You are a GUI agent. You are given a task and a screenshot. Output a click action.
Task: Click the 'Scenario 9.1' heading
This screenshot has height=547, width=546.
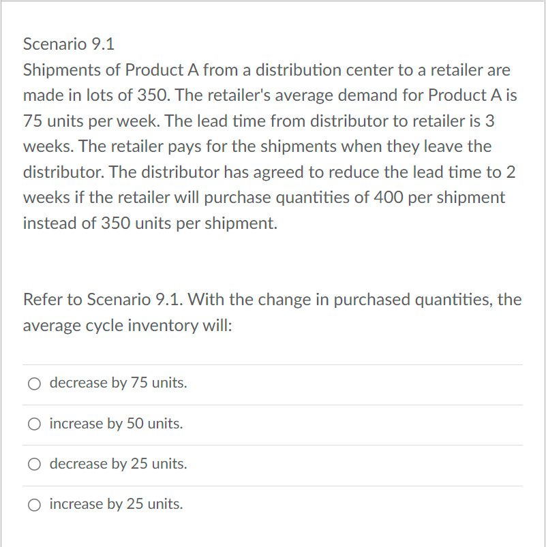click(x=69, y=44)
